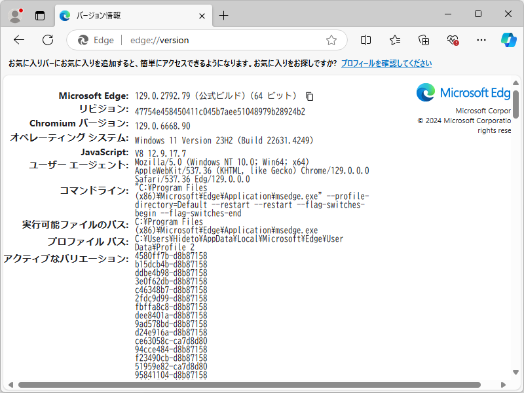The height and width of the screenshot is (393, 524).
Task: Open Browser essentials
Action: (451, 40)
